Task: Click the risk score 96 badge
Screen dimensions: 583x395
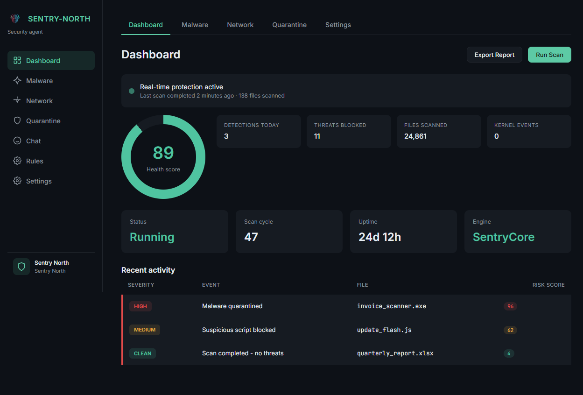Action: click(x=510, y=306)
